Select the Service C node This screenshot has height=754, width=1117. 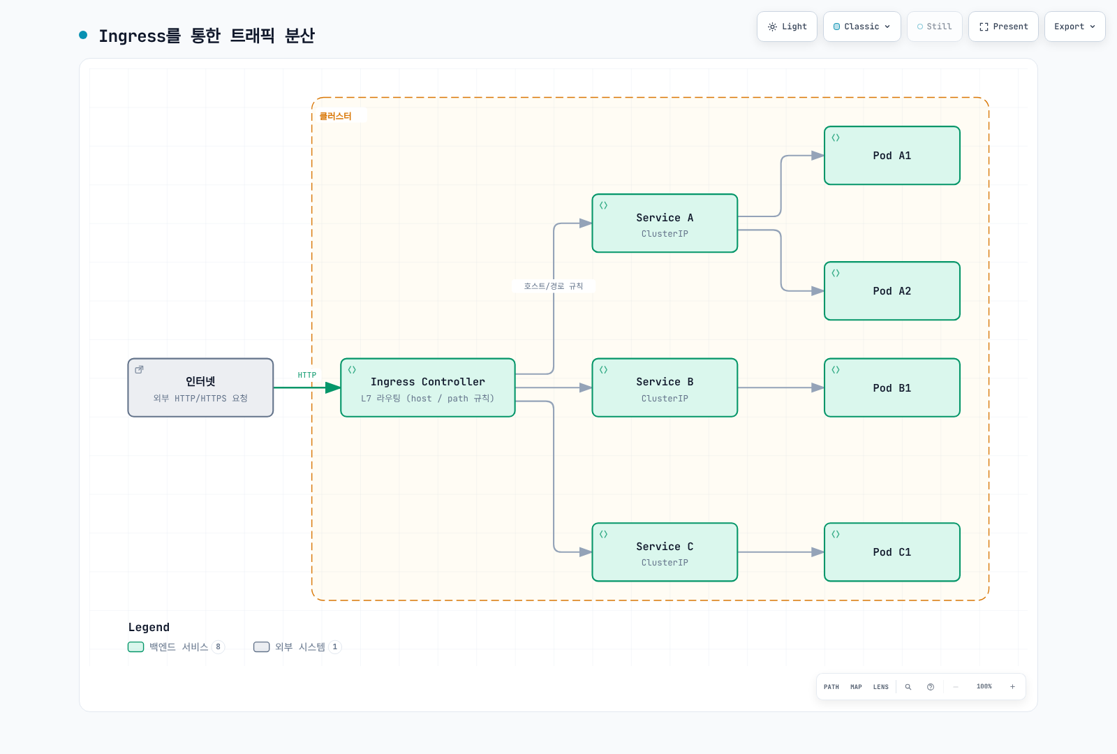click(665, 552)
